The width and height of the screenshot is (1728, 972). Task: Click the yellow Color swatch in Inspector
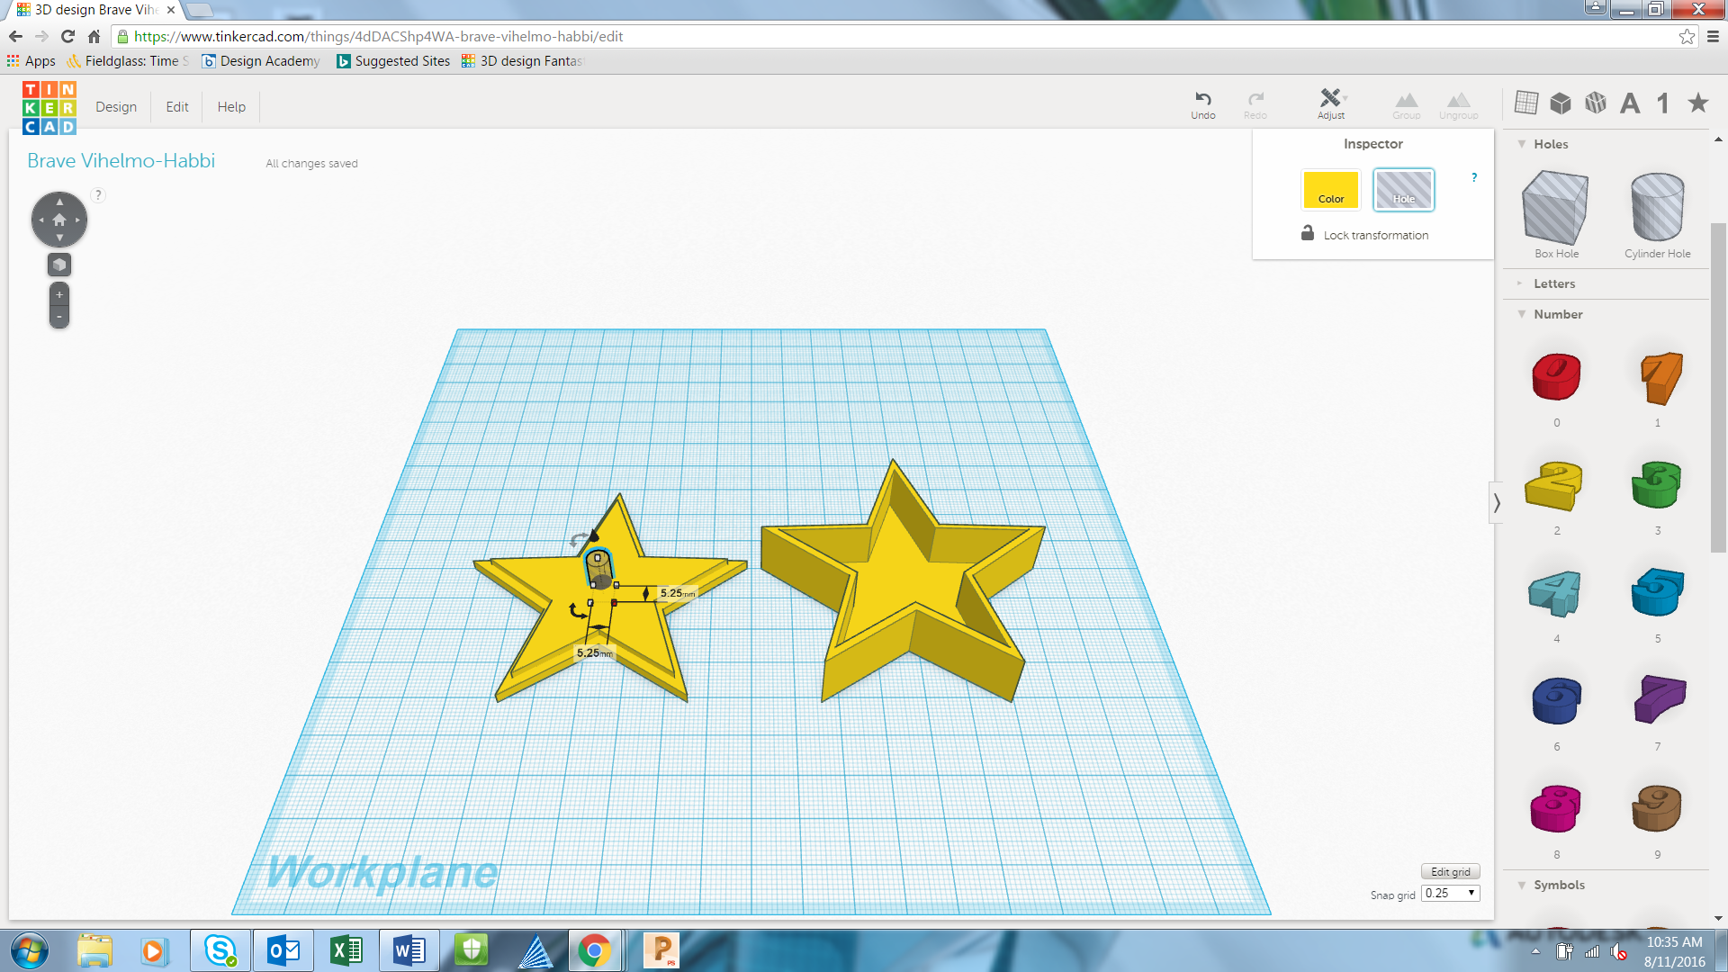[1330, 190]
